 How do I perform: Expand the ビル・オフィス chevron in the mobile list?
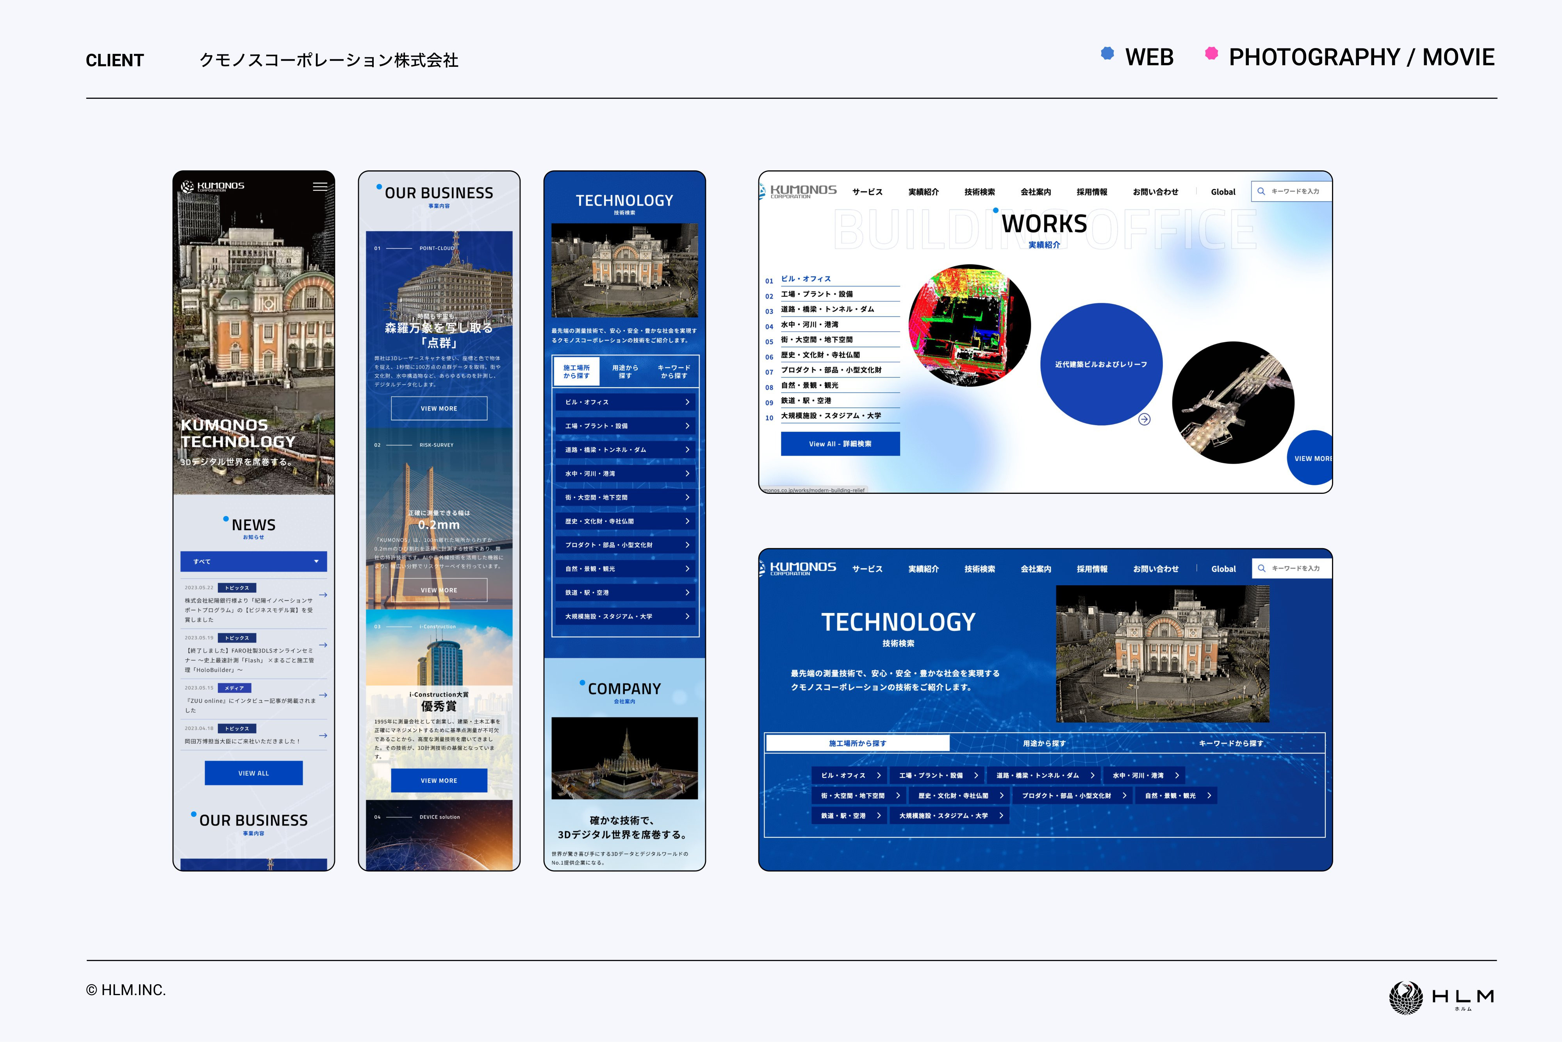click(x=687, y=402)
